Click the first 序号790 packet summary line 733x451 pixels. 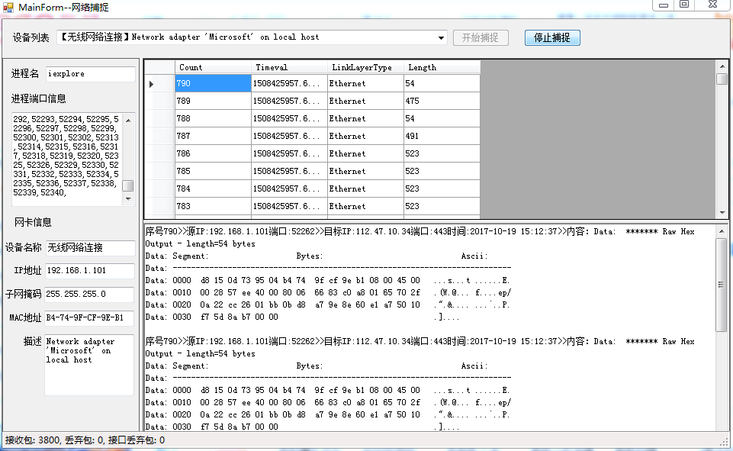click(420, 231)
